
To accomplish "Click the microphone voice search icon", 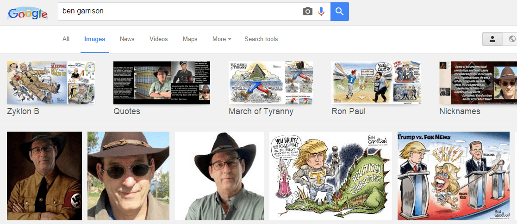I will point(321,12).
